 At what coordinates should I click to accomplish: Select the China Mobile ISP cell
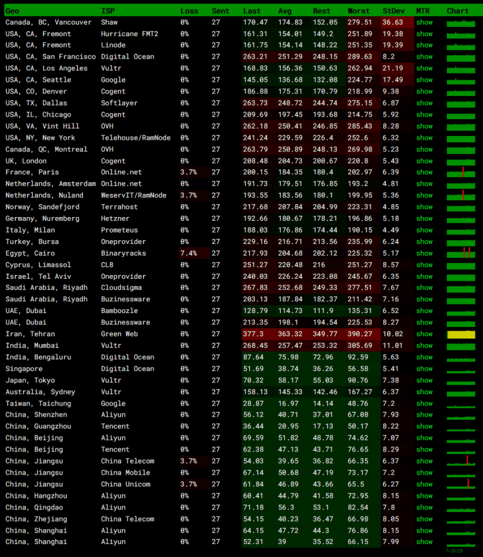(126, 473)
